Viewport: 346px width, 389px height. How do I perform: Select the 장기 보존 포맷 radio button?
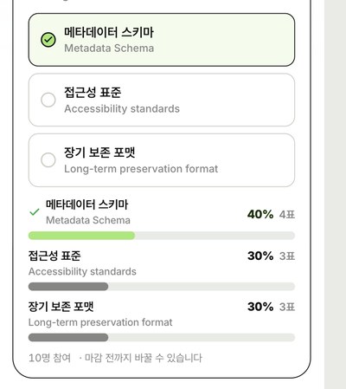(x=48, y=160)
